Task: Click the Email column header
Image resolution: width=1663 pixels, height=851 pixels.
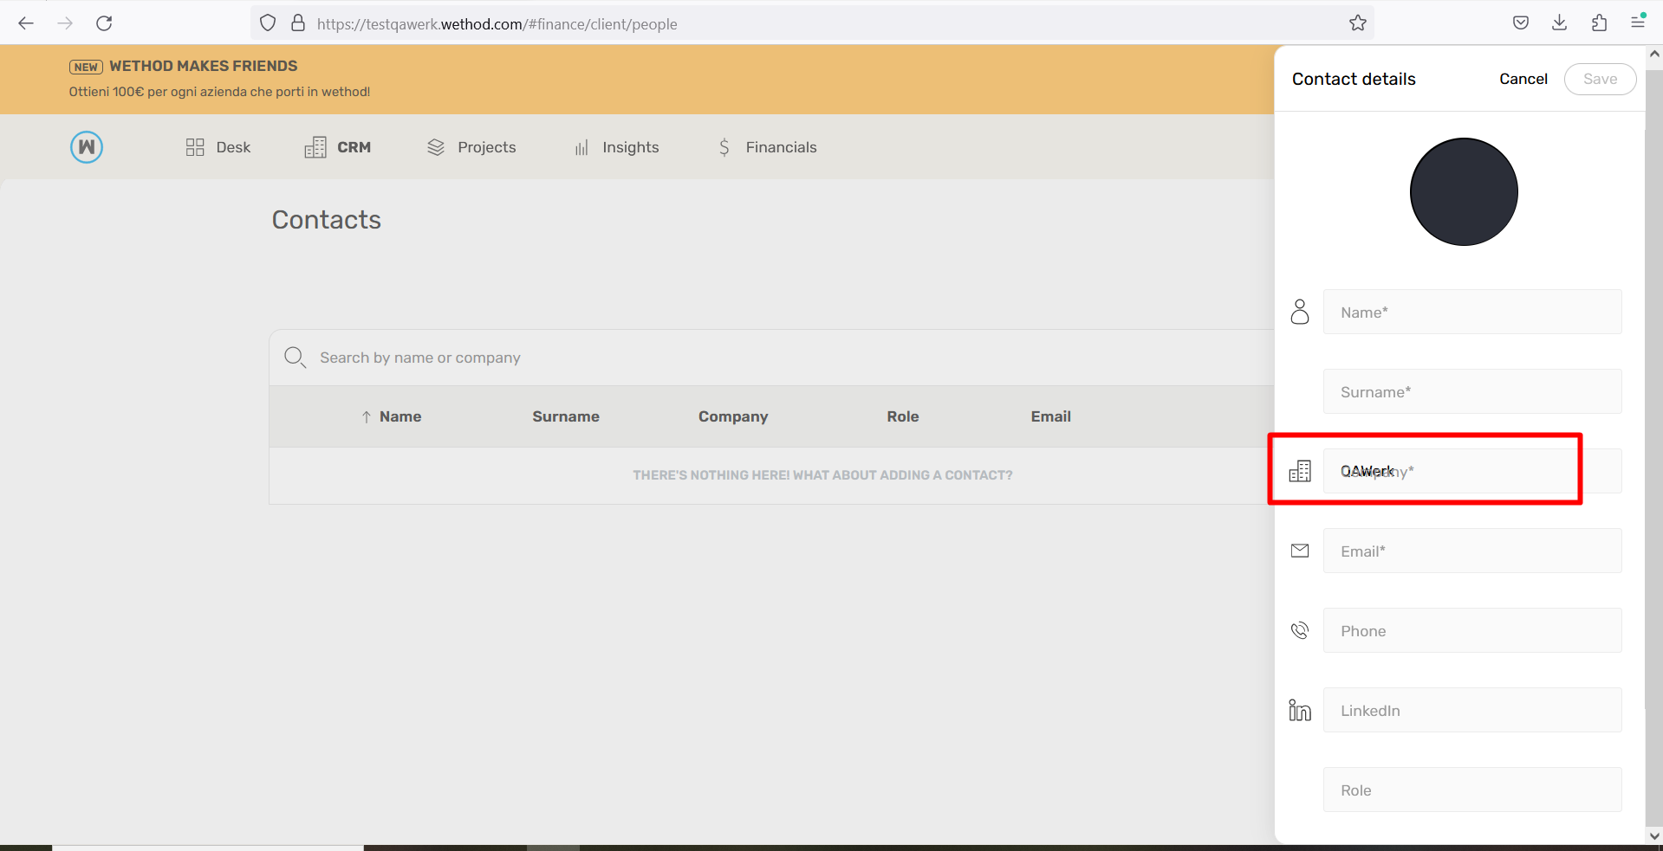Action: pos(1051,416)
